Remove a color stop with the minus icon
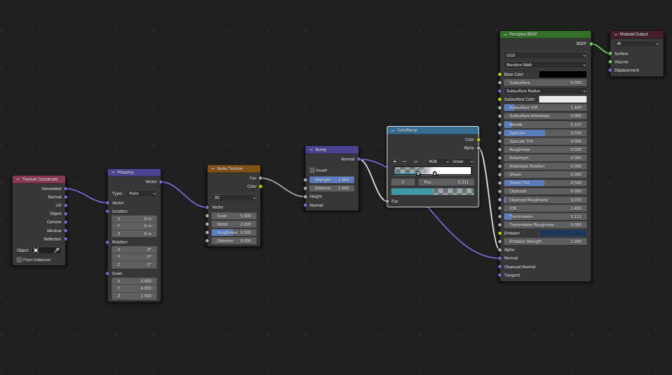Viewport: 672px width, 375px height. [x=404, y=161]
